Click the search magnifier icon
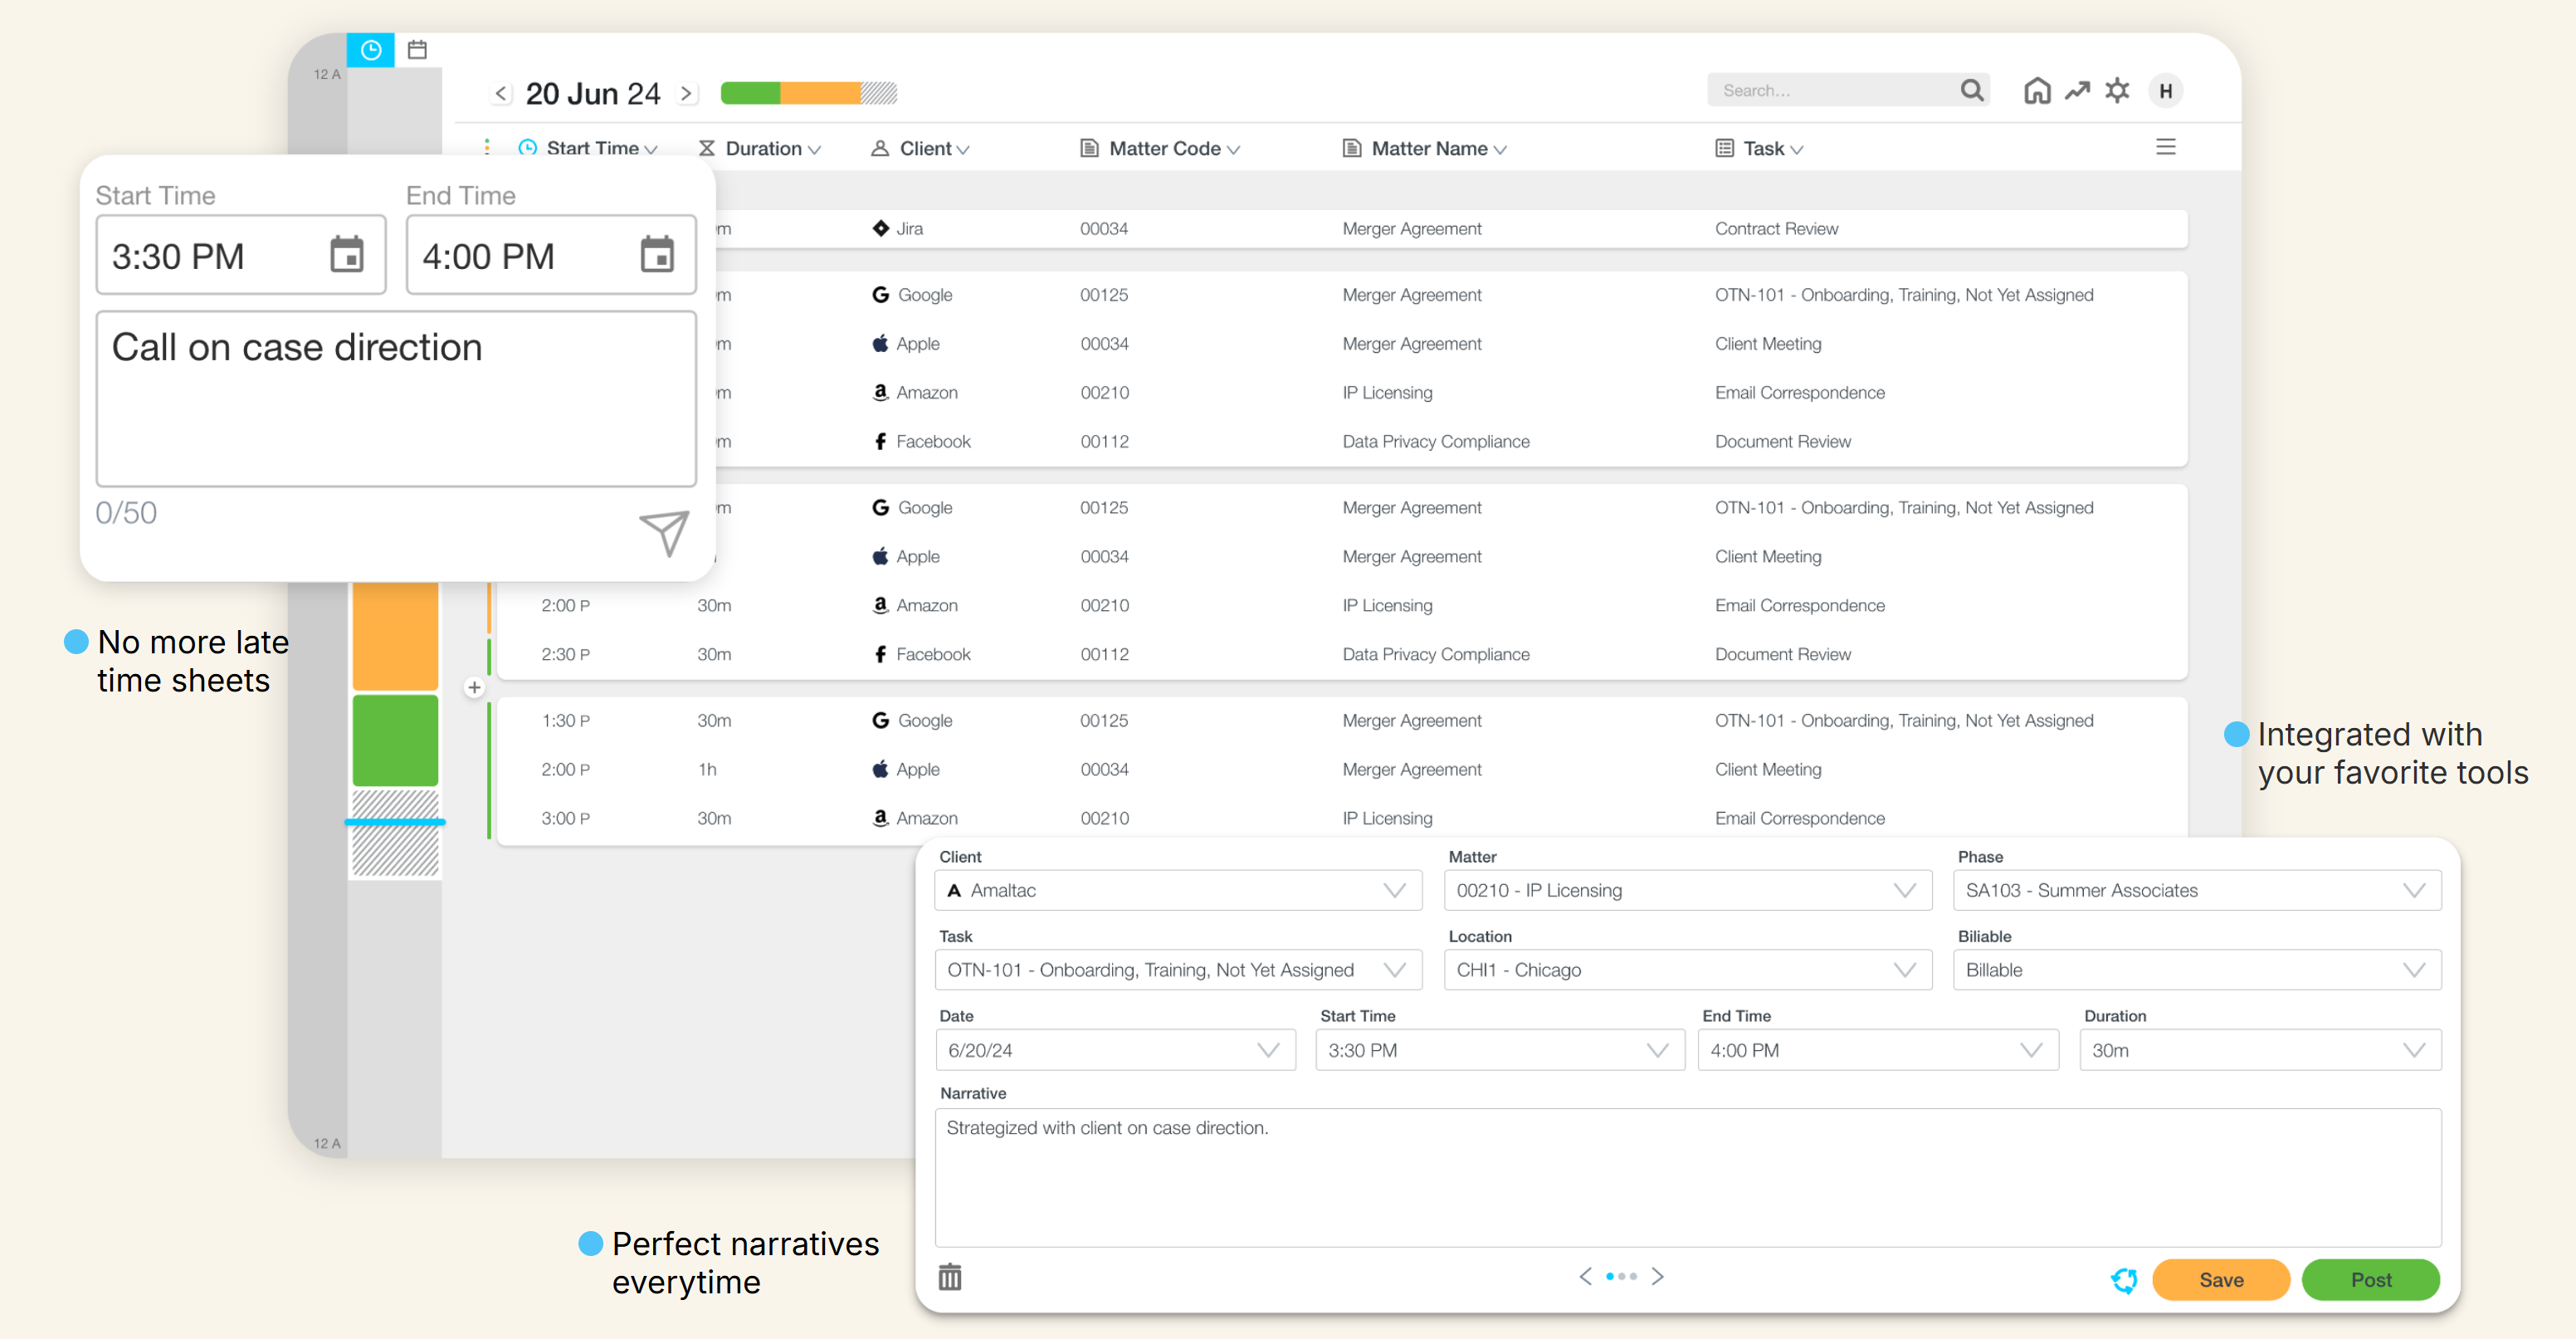Viewport: 2576px width, 1339px height. [x=1971, y=91]
